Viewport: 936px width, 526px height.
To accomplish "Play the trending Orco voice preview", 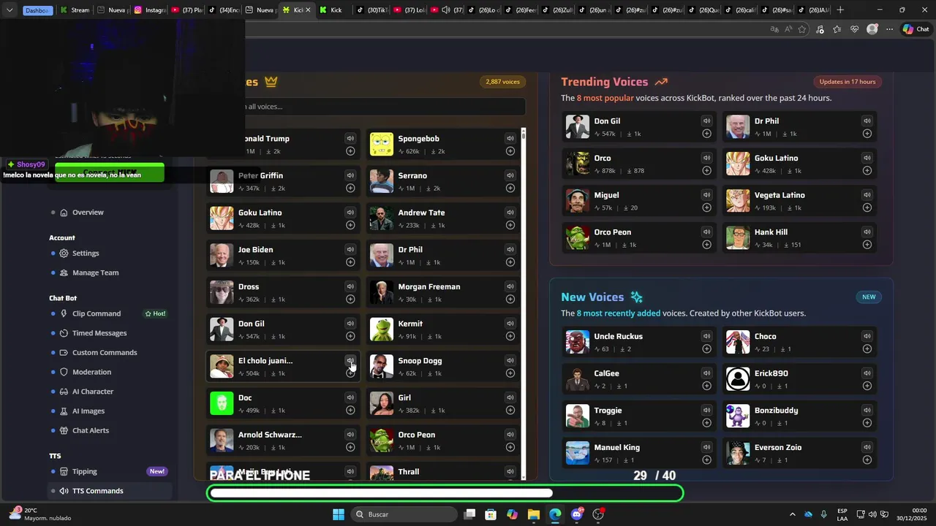I will [x=706, y=158].
